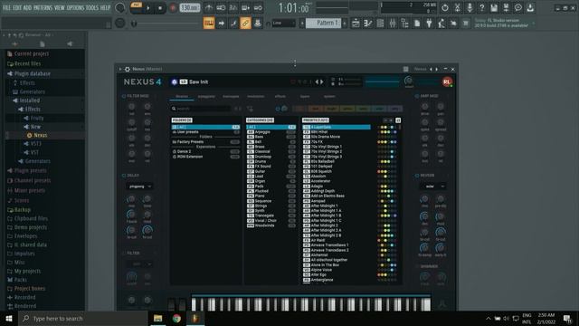Select the Bass category

[x=271, y=137]
